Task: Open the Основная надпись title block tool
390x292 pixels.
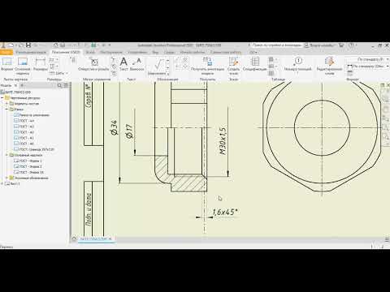Action: tap(23, 66)
